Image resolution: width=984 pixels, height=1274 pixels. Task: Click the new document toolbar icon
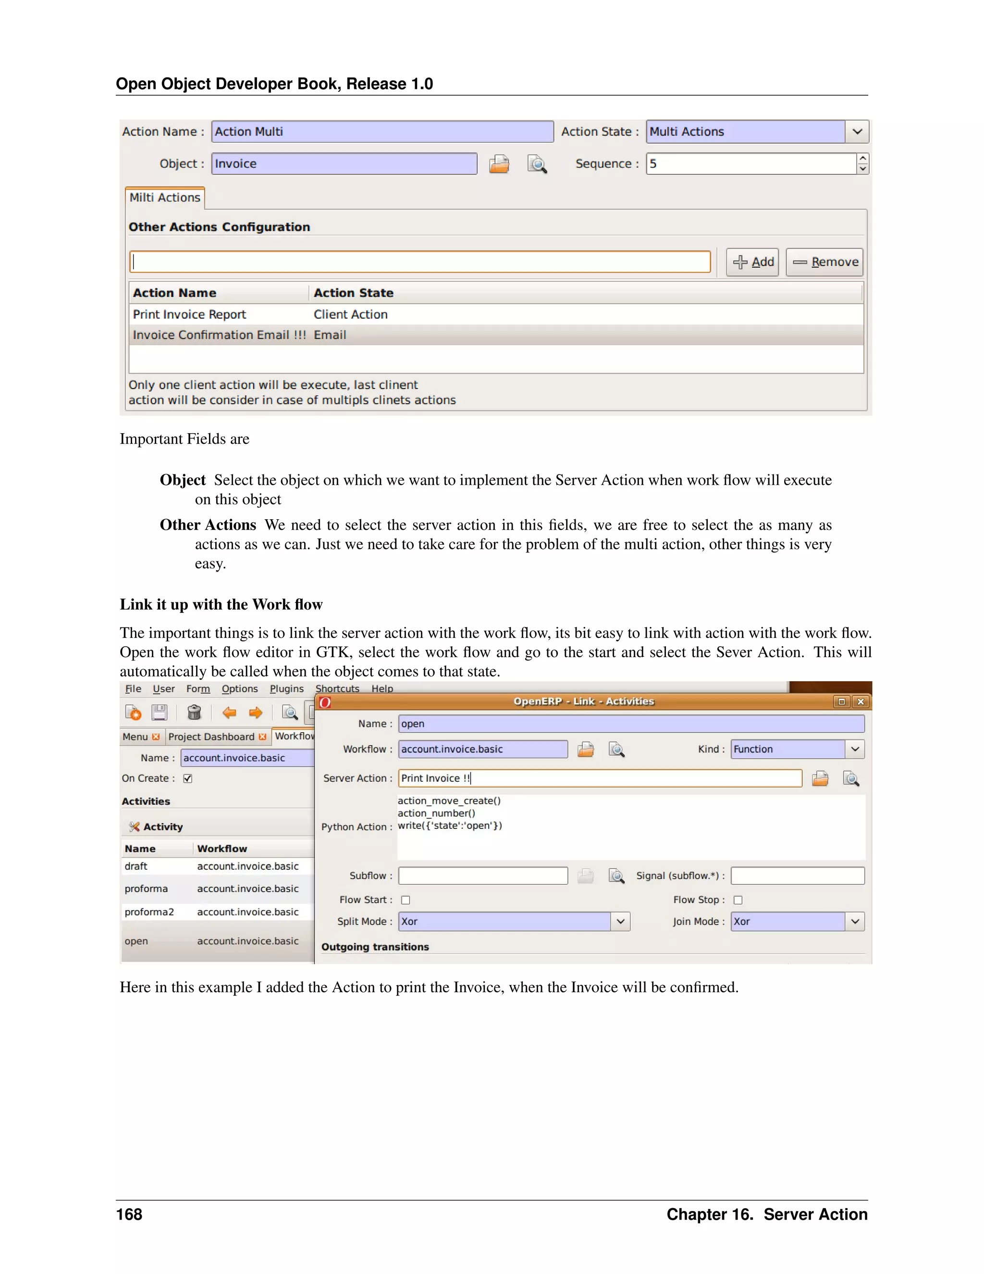pos(133,712)
